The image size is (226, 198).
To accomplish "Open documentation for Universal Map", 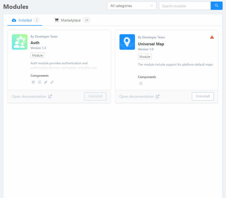I will tap(136, 96).
